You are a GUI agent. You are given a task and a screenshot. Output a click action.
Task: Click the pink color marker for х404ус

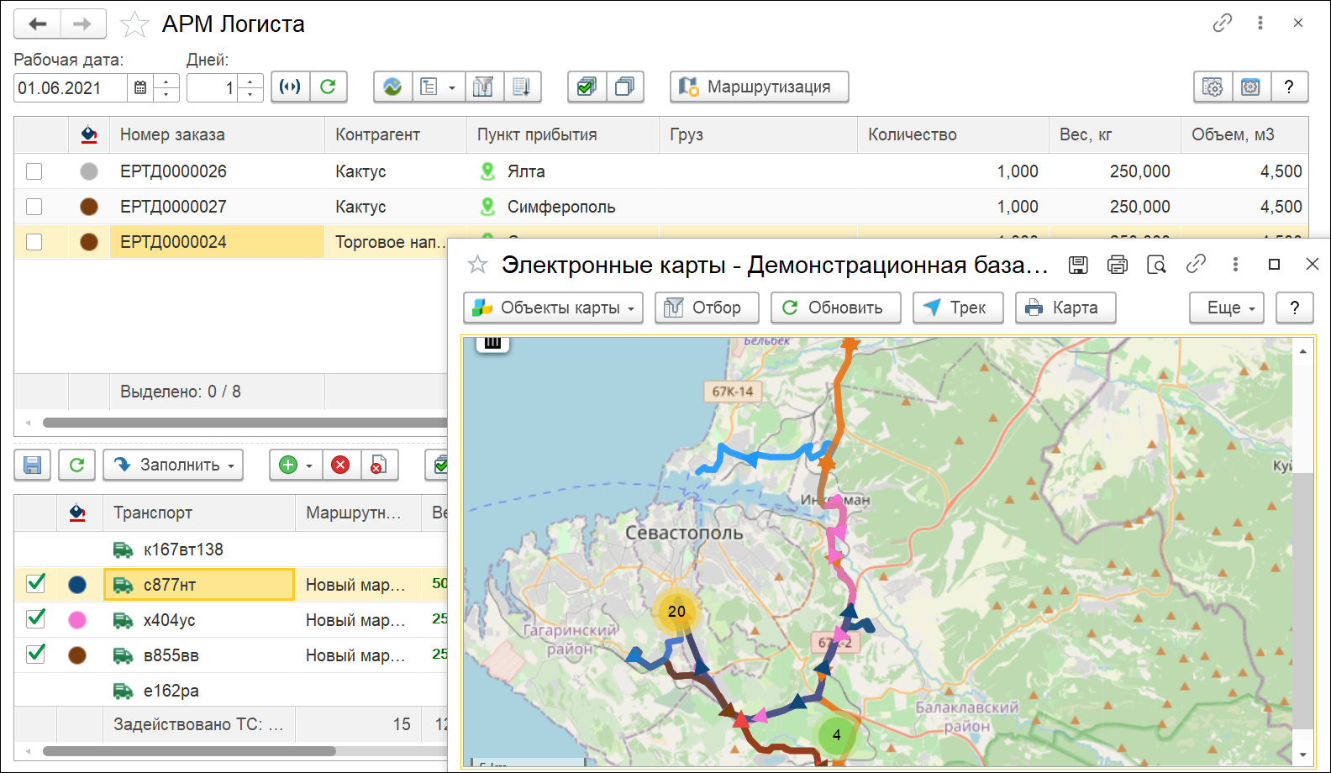(x=77, y=620)
